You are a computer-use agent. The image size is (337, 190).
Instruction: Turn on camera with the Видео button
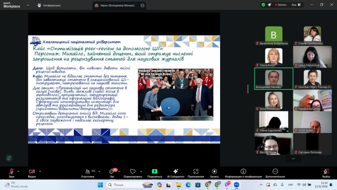tap(32, 172)
